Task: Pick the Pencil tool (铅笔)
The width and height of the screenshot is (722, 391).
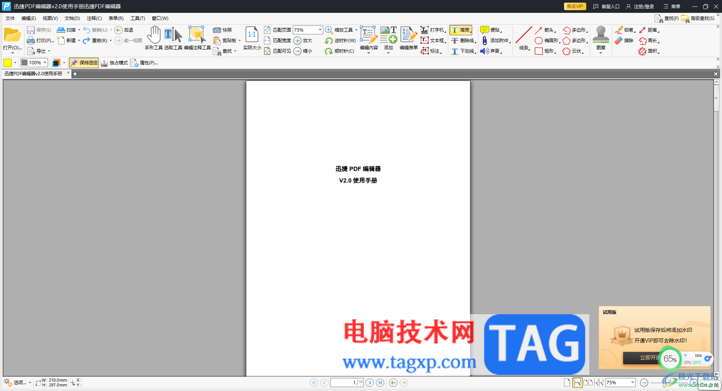Action: point(625,30)
